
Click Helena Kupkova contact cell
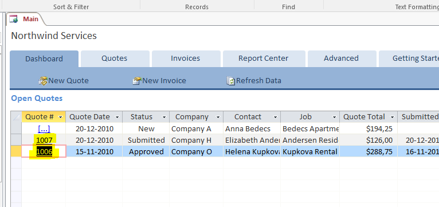[252, 151]
